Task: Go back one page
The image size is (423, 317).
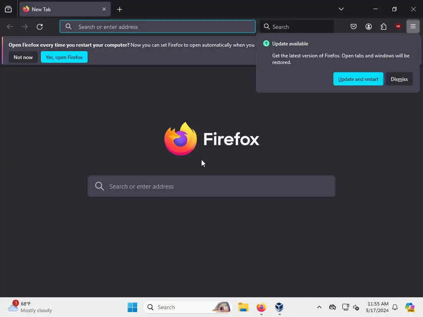Action: pyautogui.click(x=10, y=27)
